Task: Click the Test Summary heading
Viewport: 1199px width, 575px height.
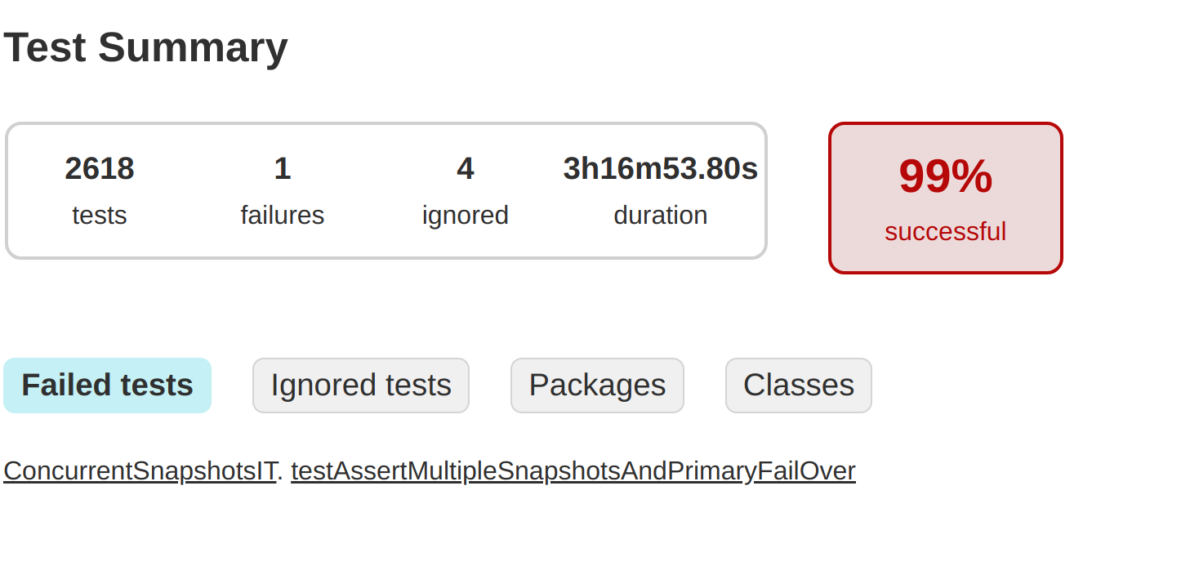Action: (x=146, y=47)
